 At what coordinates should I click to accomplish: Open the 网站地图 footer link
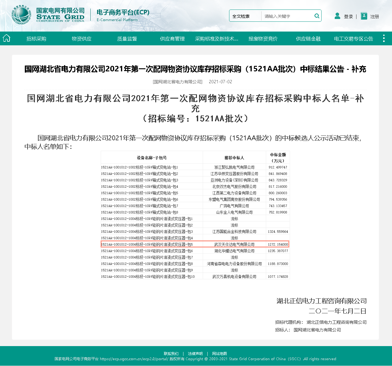click(219, 353)
